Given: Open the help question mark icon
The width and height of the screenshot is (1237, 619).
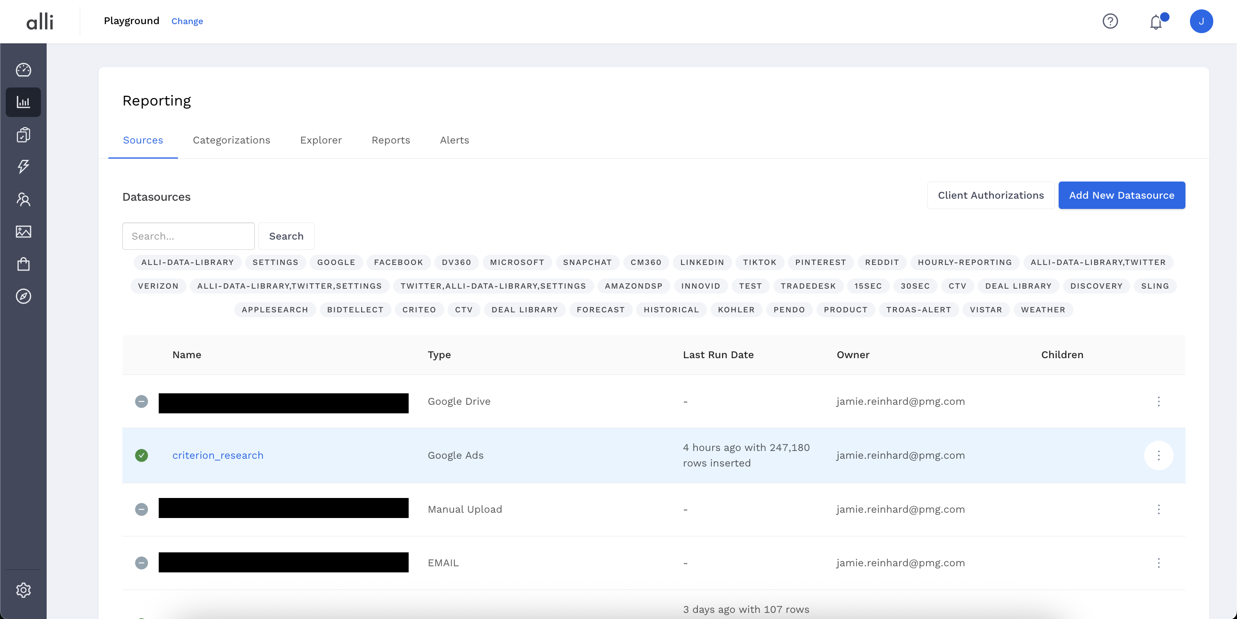Looking at the screenshot, I should point(1110,21).
